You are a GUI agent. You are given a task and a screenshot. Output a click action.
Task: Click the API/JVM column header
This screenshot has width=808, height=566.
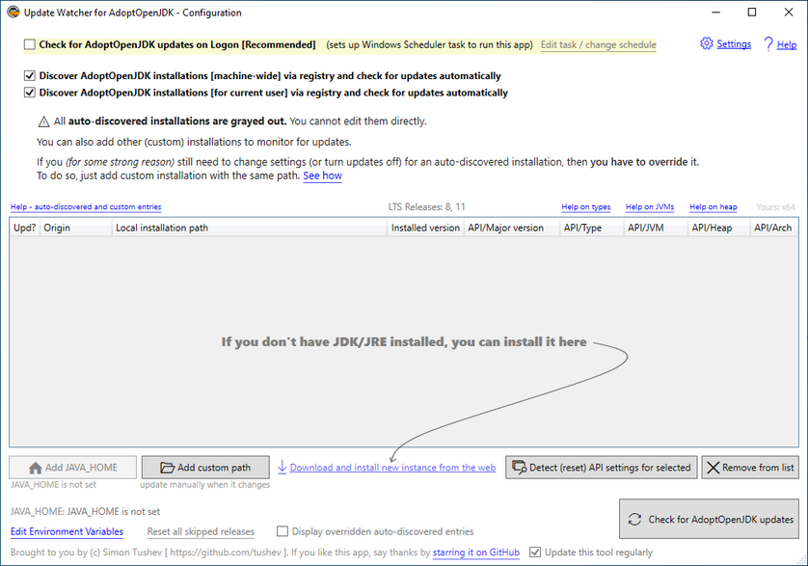click(656, 228)
